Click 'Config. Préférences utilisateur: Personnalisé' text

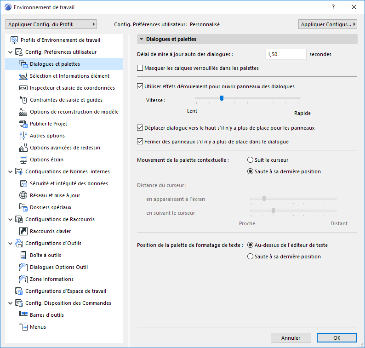[x=167, y=24]
